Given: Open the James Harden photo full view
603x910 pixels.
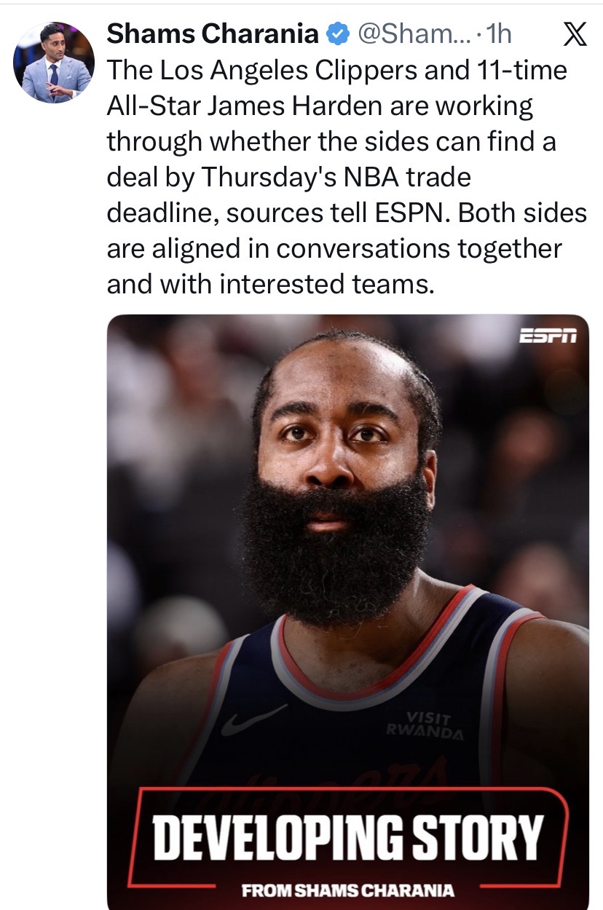Looking at the screenshot, I should pyautogui.click(x=347, y=612).
